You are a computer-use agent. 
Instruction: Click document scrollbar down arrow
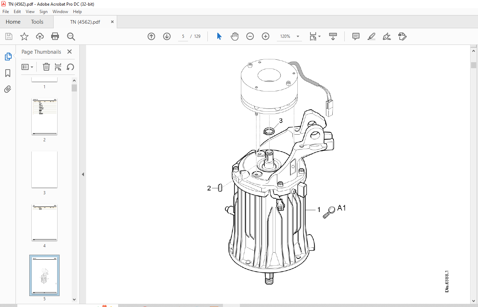click(473, 301)
